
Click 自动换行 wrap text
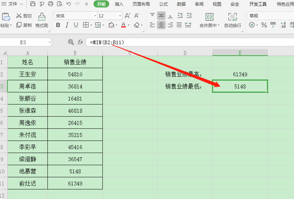(233, 20)
